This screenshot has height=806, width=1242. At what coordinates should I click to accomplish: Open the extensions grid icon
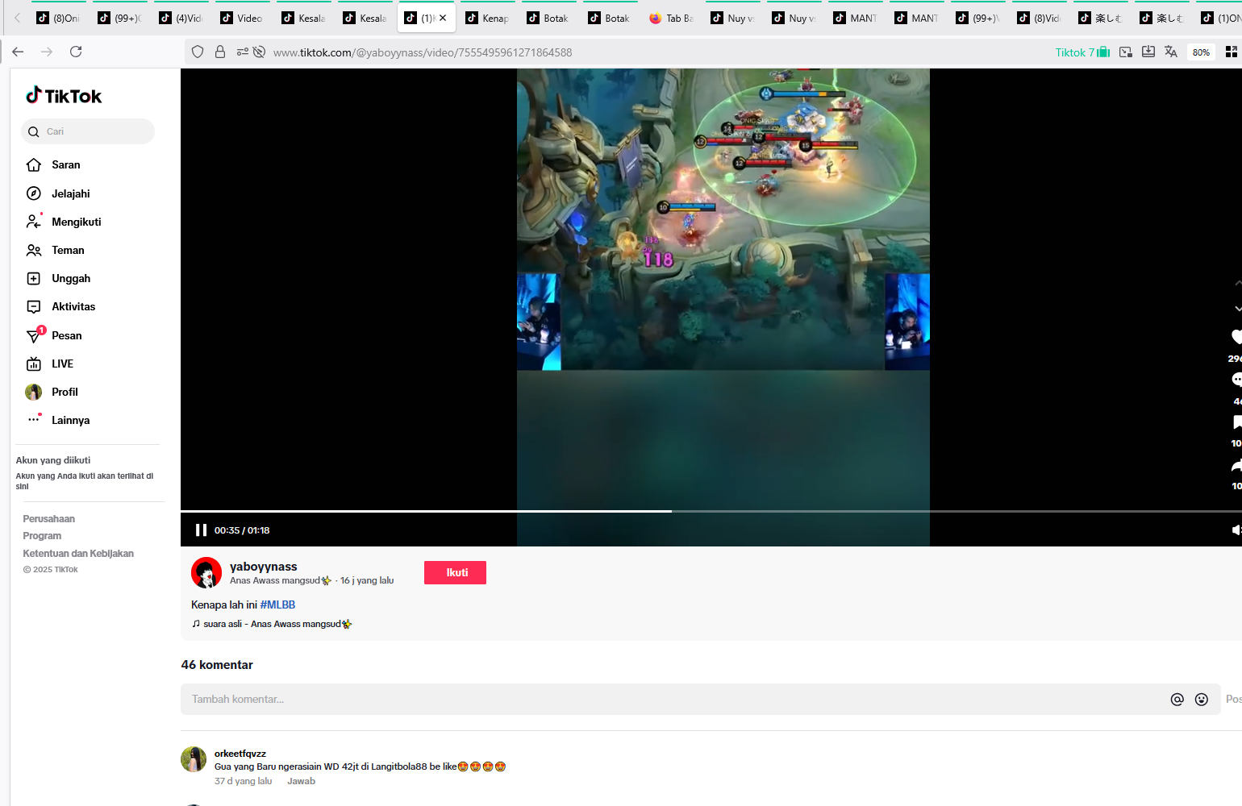coord(1231,52)
